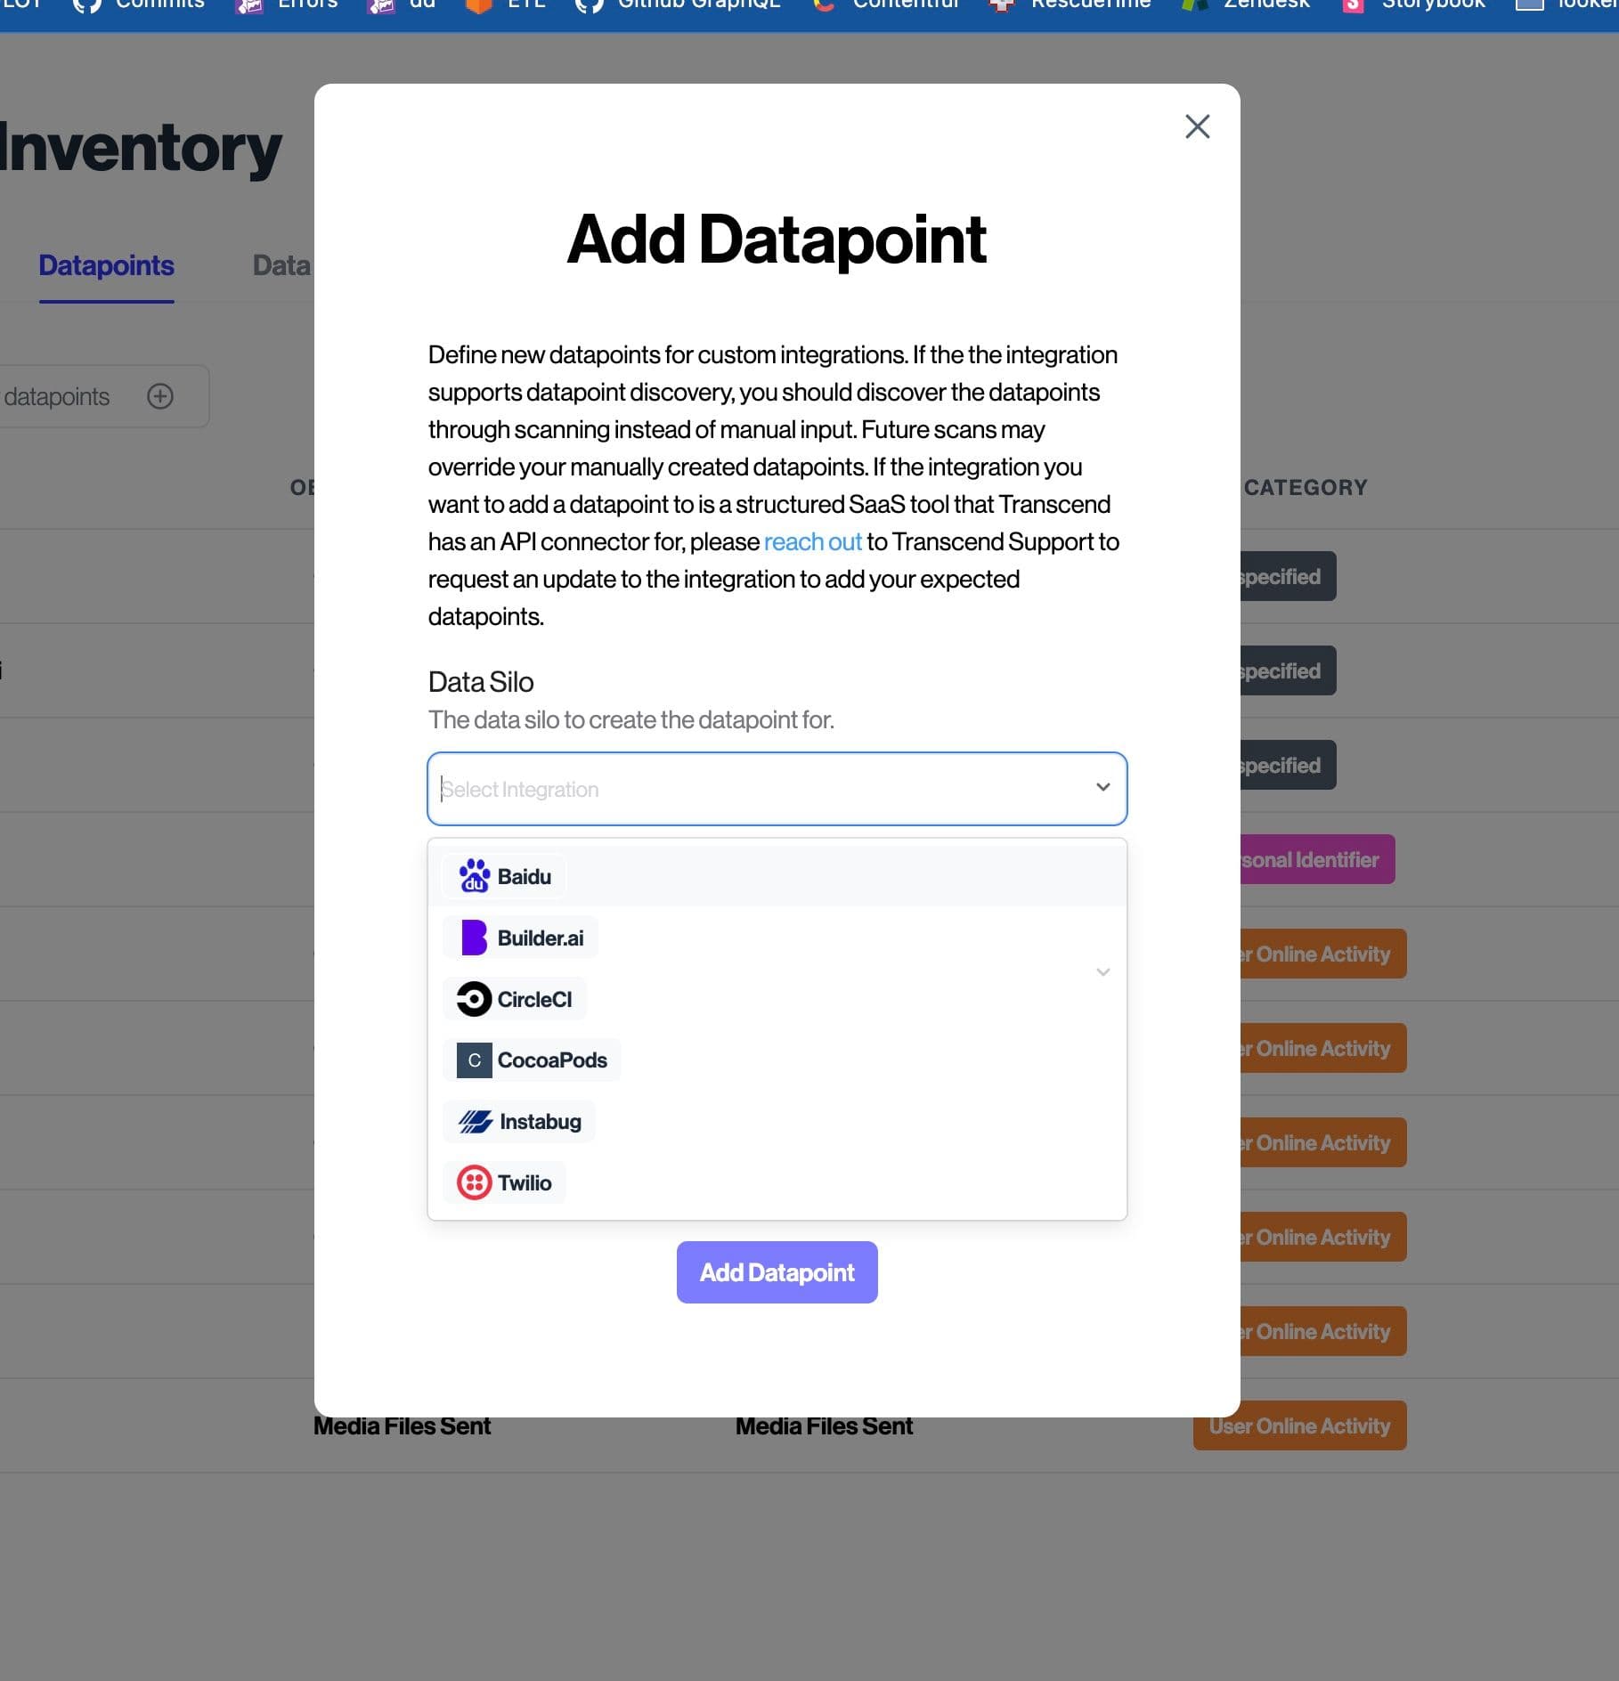Viewport: 1619px width, 1681px height.
Task: Click the Instabug logo icon
Action: (476, 1122)
